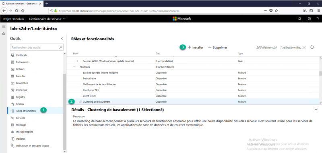This screenshot has height=153, width=322.
Task: Open the Processus tool icon
Action: click(12, 90)
